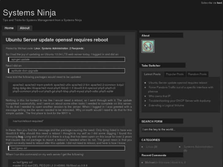Switch to the Popular Posts tab
The width and height of the screenshot is (223, 167).
[175, 74]
